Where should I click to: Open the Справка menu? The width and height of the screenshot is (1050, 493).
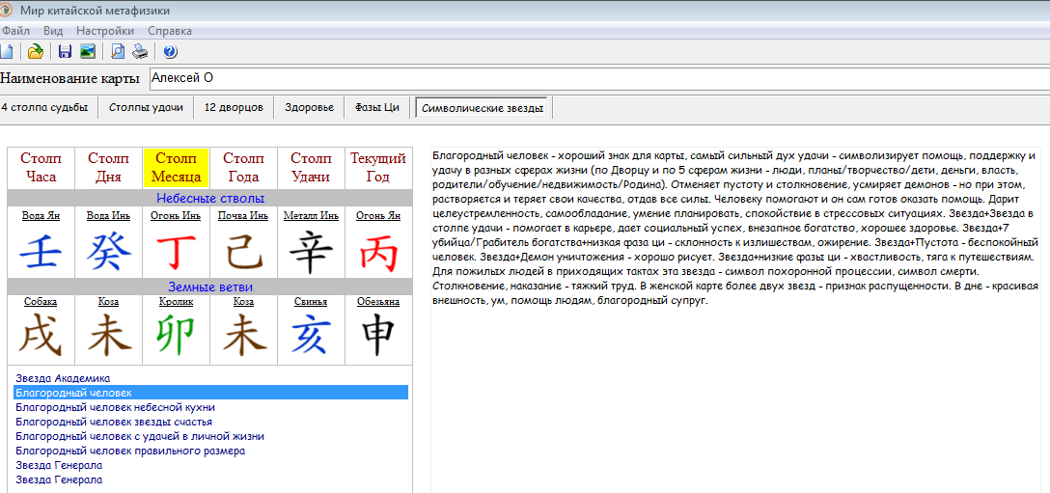point(170,31)
